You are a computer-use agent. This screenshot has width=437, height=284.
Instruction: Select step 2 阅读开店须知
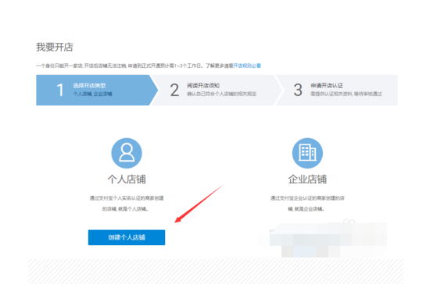click(x=217, y=90)
